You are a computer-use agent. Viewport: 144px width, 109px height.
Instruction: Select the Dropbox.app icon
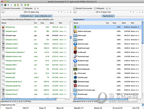click(x=75, y=94)
